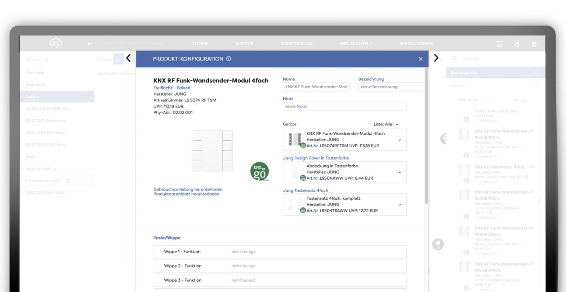
Task: Open the user account icon
Action: click(x=517, y=43)
